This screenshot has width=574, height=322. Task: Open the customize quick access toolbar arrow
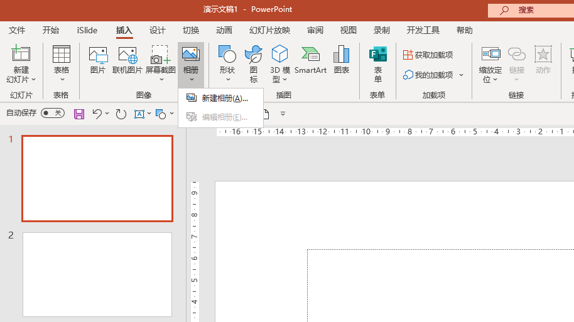283,114
